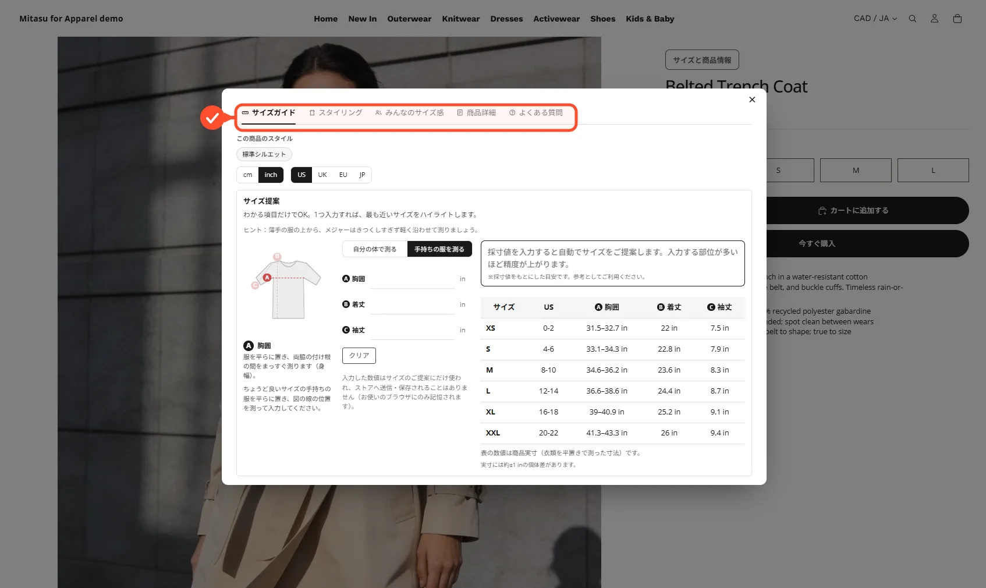The height and width of the screenshot is (588, 986).
Task: Select inch unit toggle
Action: pyautogui.click(x=271, y=175)
